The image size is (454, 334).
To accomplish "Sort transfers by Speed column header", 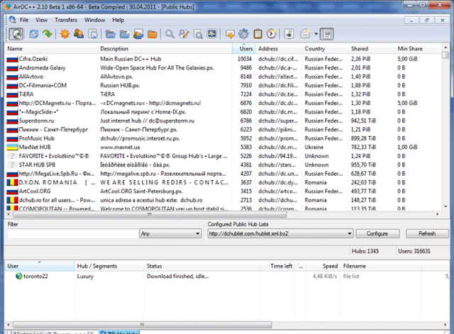I will 323,266.
